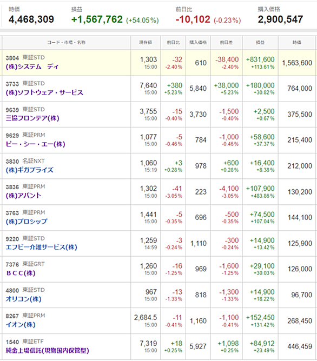Select purchase price 5,840 cell
317x361 pixels.
[198, 89]
